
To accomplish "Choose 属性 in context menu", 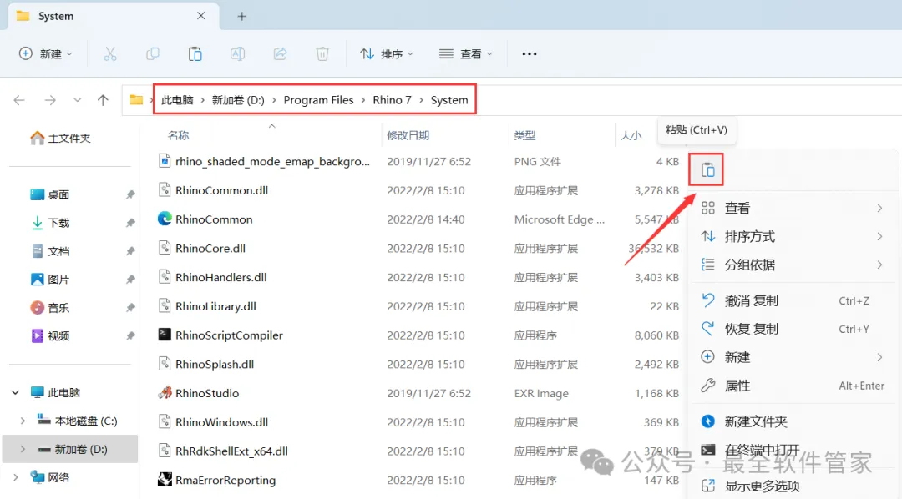I will [792, 386].
